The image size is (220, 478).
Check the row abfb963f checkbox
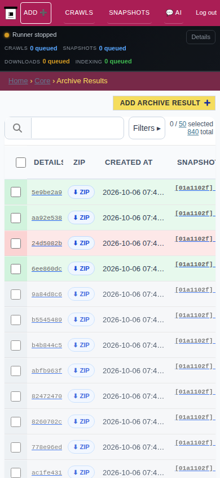[x=16, y=371]
